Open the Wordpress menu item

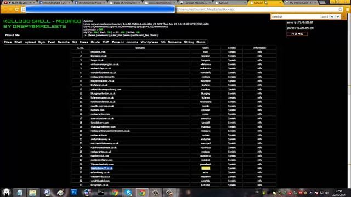coord(149,42)
